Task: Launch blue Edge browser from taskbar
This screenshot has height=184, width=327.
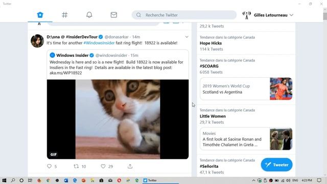Action: pos(75,180)
